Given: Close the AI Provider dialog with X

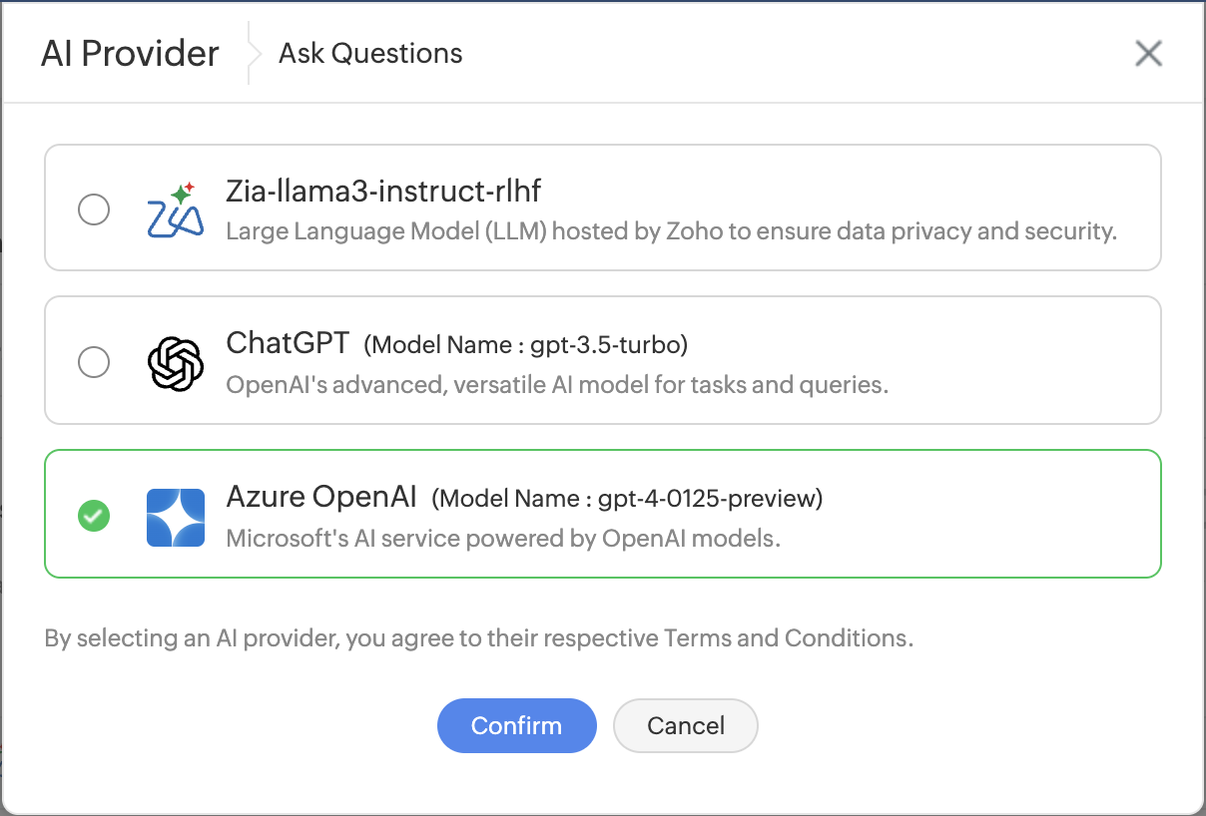Looking at the screenshot, I should click(1149, 53).
